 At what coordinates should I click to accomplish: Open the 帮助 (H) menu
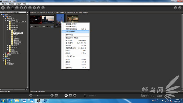(x=26, y=4)
